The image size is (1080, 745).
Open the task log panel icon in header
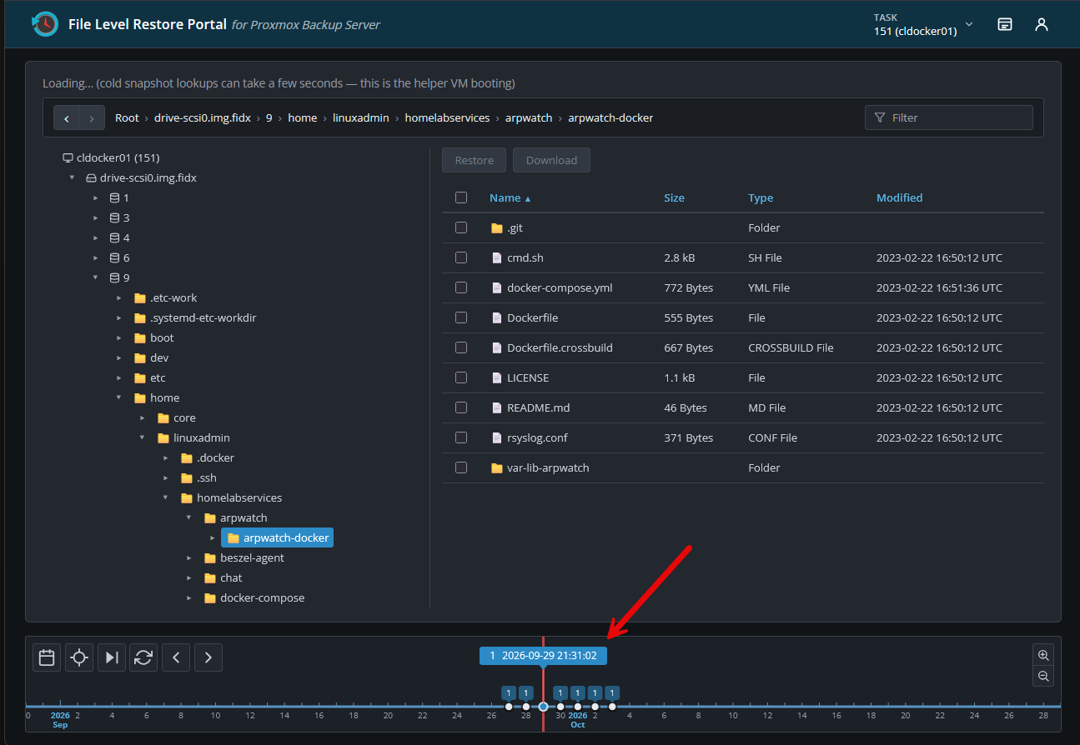1005,24
